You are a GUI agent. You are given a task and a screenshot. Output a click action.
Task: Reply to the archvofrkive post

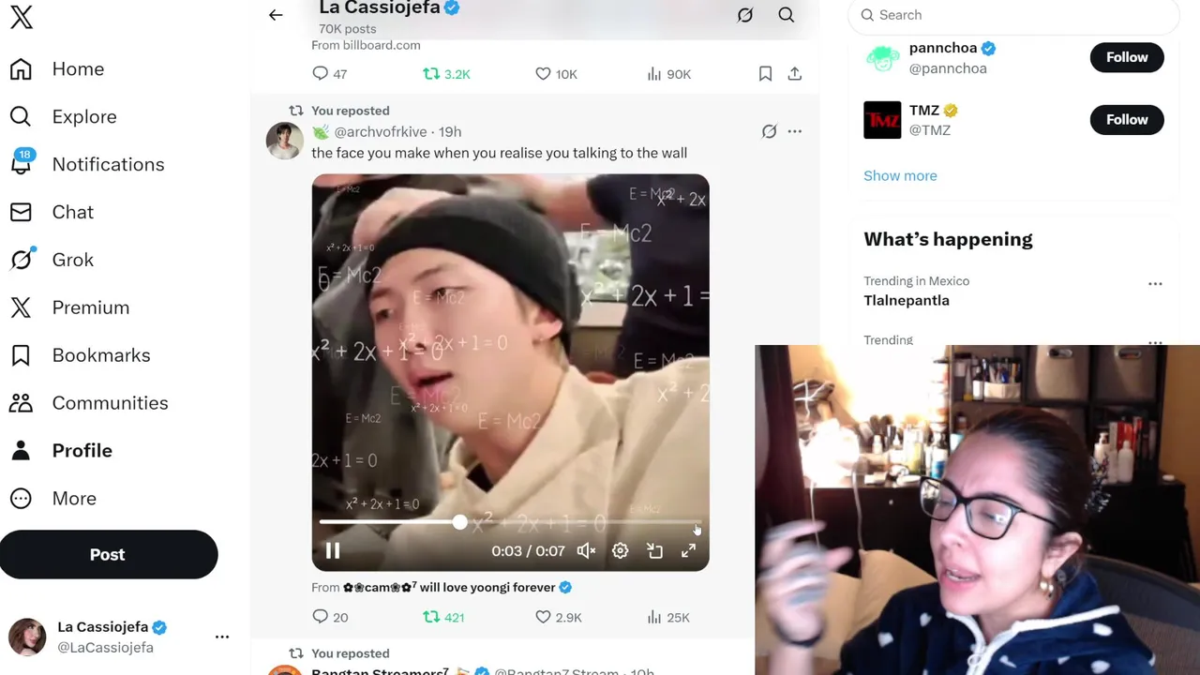coord(329,617)
